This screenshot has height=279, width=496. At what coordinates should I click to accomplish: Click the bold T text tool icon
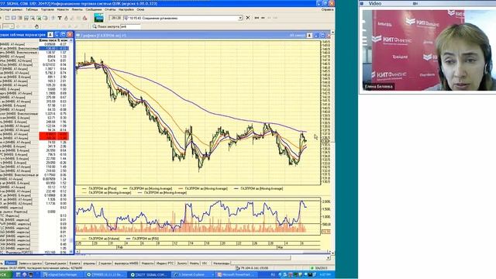coord(60,18)
